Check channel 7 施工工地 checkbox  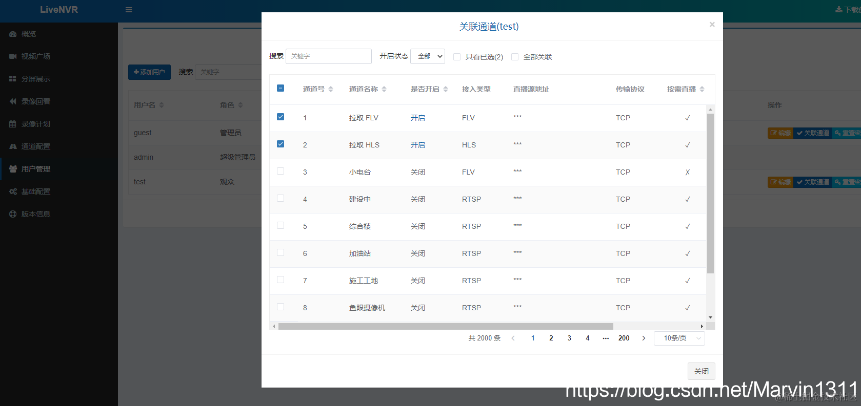coord(281,280)
